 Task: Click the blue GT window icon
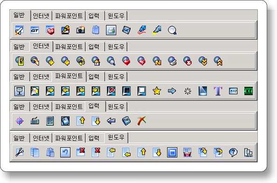pyautogui.click(x=35, y=30)
